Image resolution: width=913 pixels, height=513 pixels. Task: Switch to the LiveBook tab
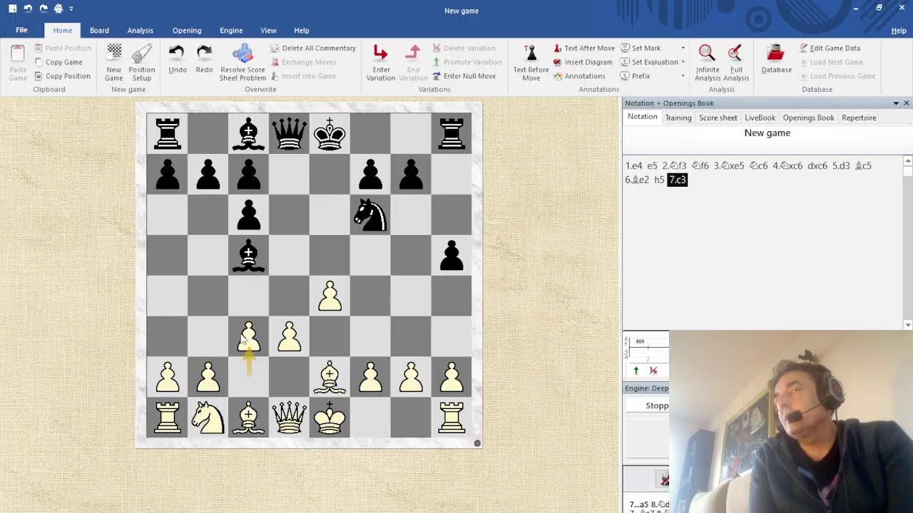[x=760, y=118]
